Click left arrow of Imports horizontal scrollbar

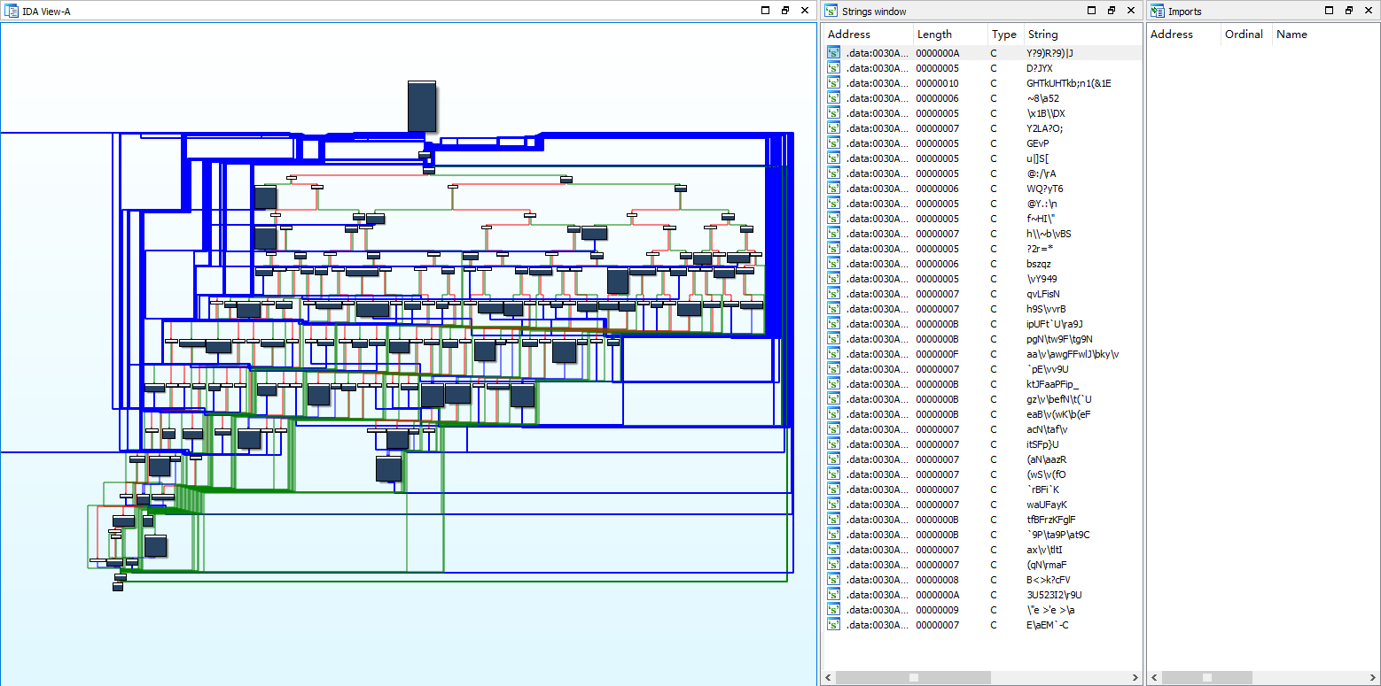tap(1153, 677)
